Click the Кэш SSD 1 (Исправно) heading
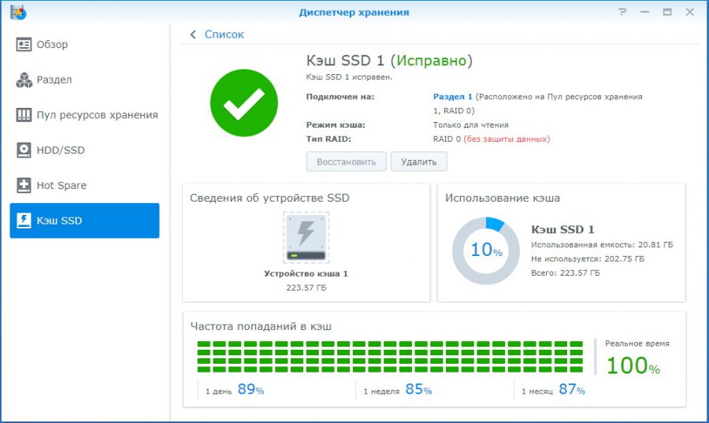 click(389, 61)
